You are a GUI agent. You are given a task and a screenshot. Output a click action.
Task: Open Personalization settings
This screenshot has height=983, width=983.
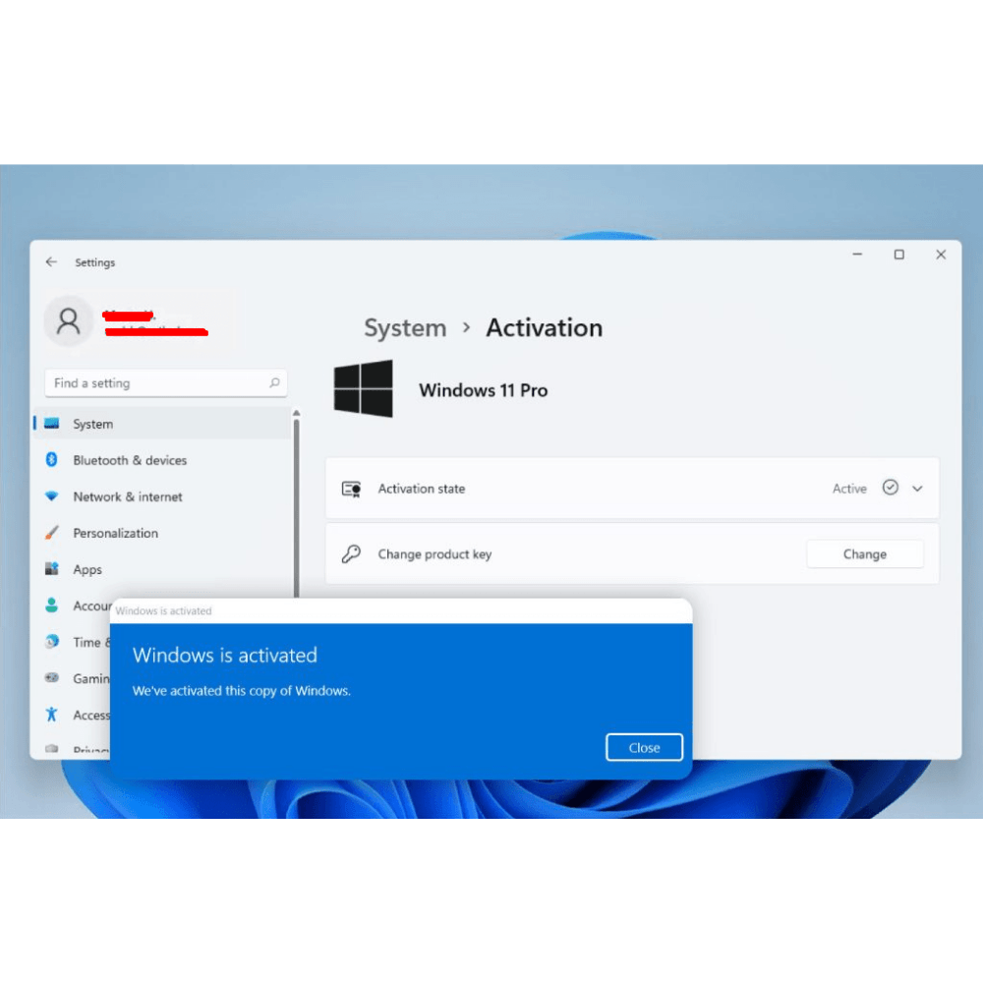[x=163, y=532]
